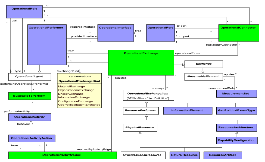
Task: Click the ResourceArtifact class box
Action: click(222, 155)
